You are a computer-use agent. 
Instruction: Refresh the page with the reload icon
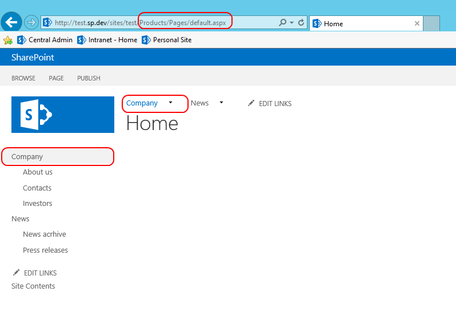(x=301, y=22)
